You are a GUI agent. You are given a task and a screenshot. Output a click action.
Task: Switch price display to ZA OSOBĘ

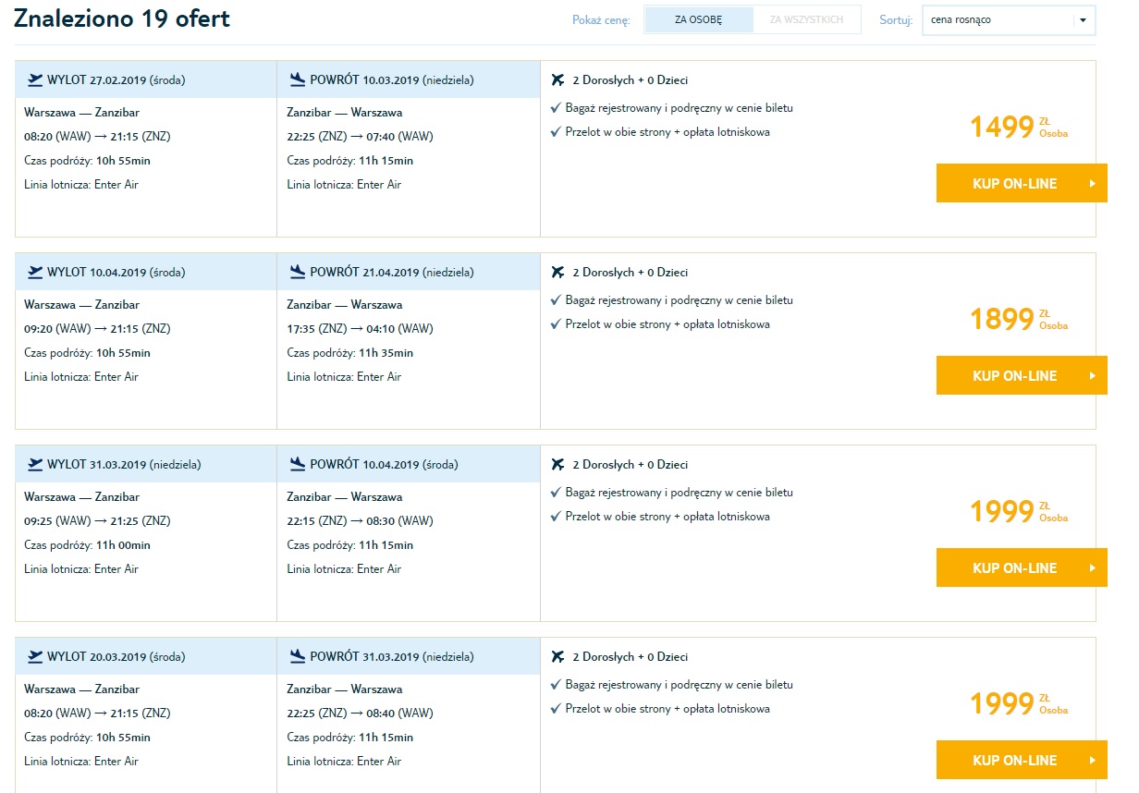pyautogui.click(x=699, y=19)
